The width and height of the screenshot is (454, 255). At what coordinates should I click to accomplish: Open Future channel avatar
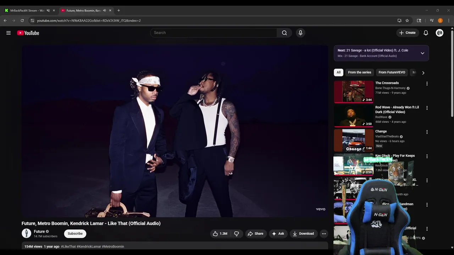pos(27,233)
